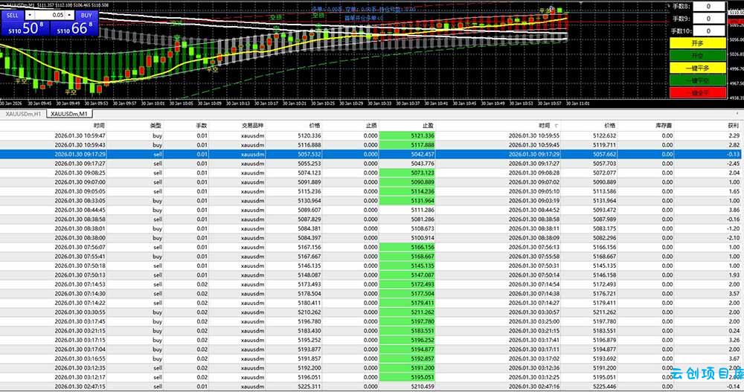Sort history by 获利 column header
The width and height of the screenshot is (744, 392).
point(733,126)
